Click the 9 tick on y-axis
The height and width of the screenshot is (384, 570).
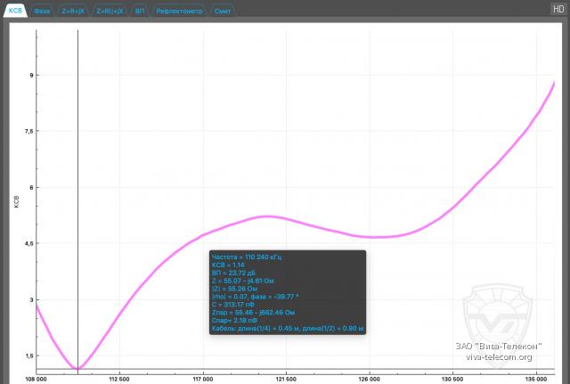click(29, 75)
